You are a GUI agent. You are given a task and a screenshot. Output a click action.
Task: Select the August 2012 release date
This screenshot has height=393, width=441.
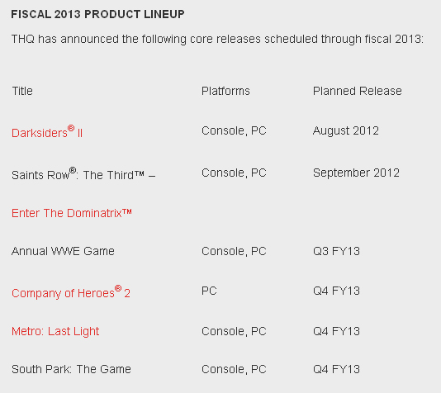tap(346, 130)
